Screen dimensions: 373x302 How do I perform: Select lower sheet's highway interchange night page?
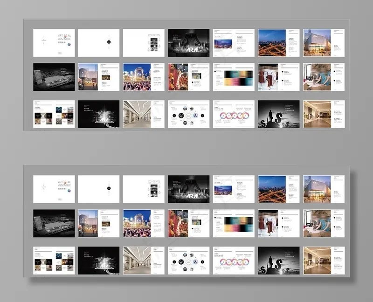tap(279, 189)
